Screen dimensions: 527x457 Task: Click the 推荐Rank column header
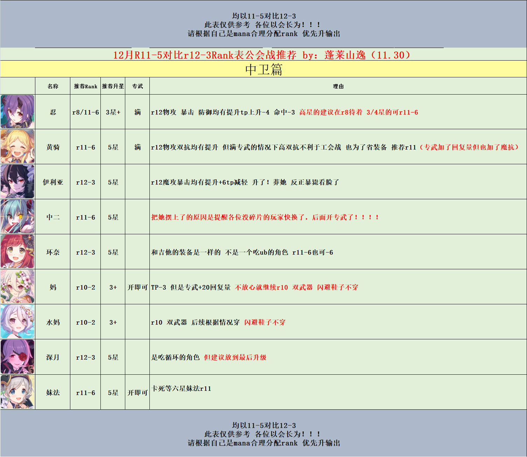point(85,86)
